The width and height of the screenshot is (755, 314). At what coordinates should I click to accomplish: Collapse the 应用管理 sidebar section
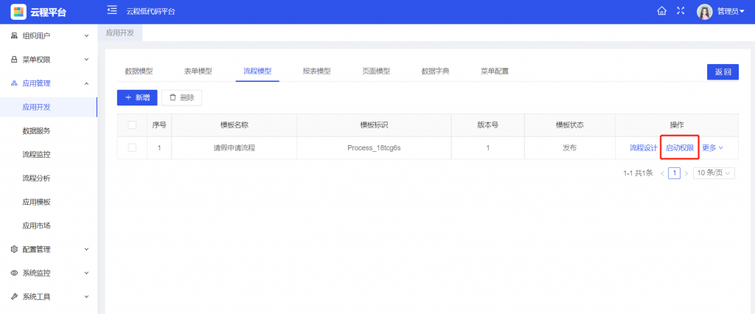coord(49,83)
